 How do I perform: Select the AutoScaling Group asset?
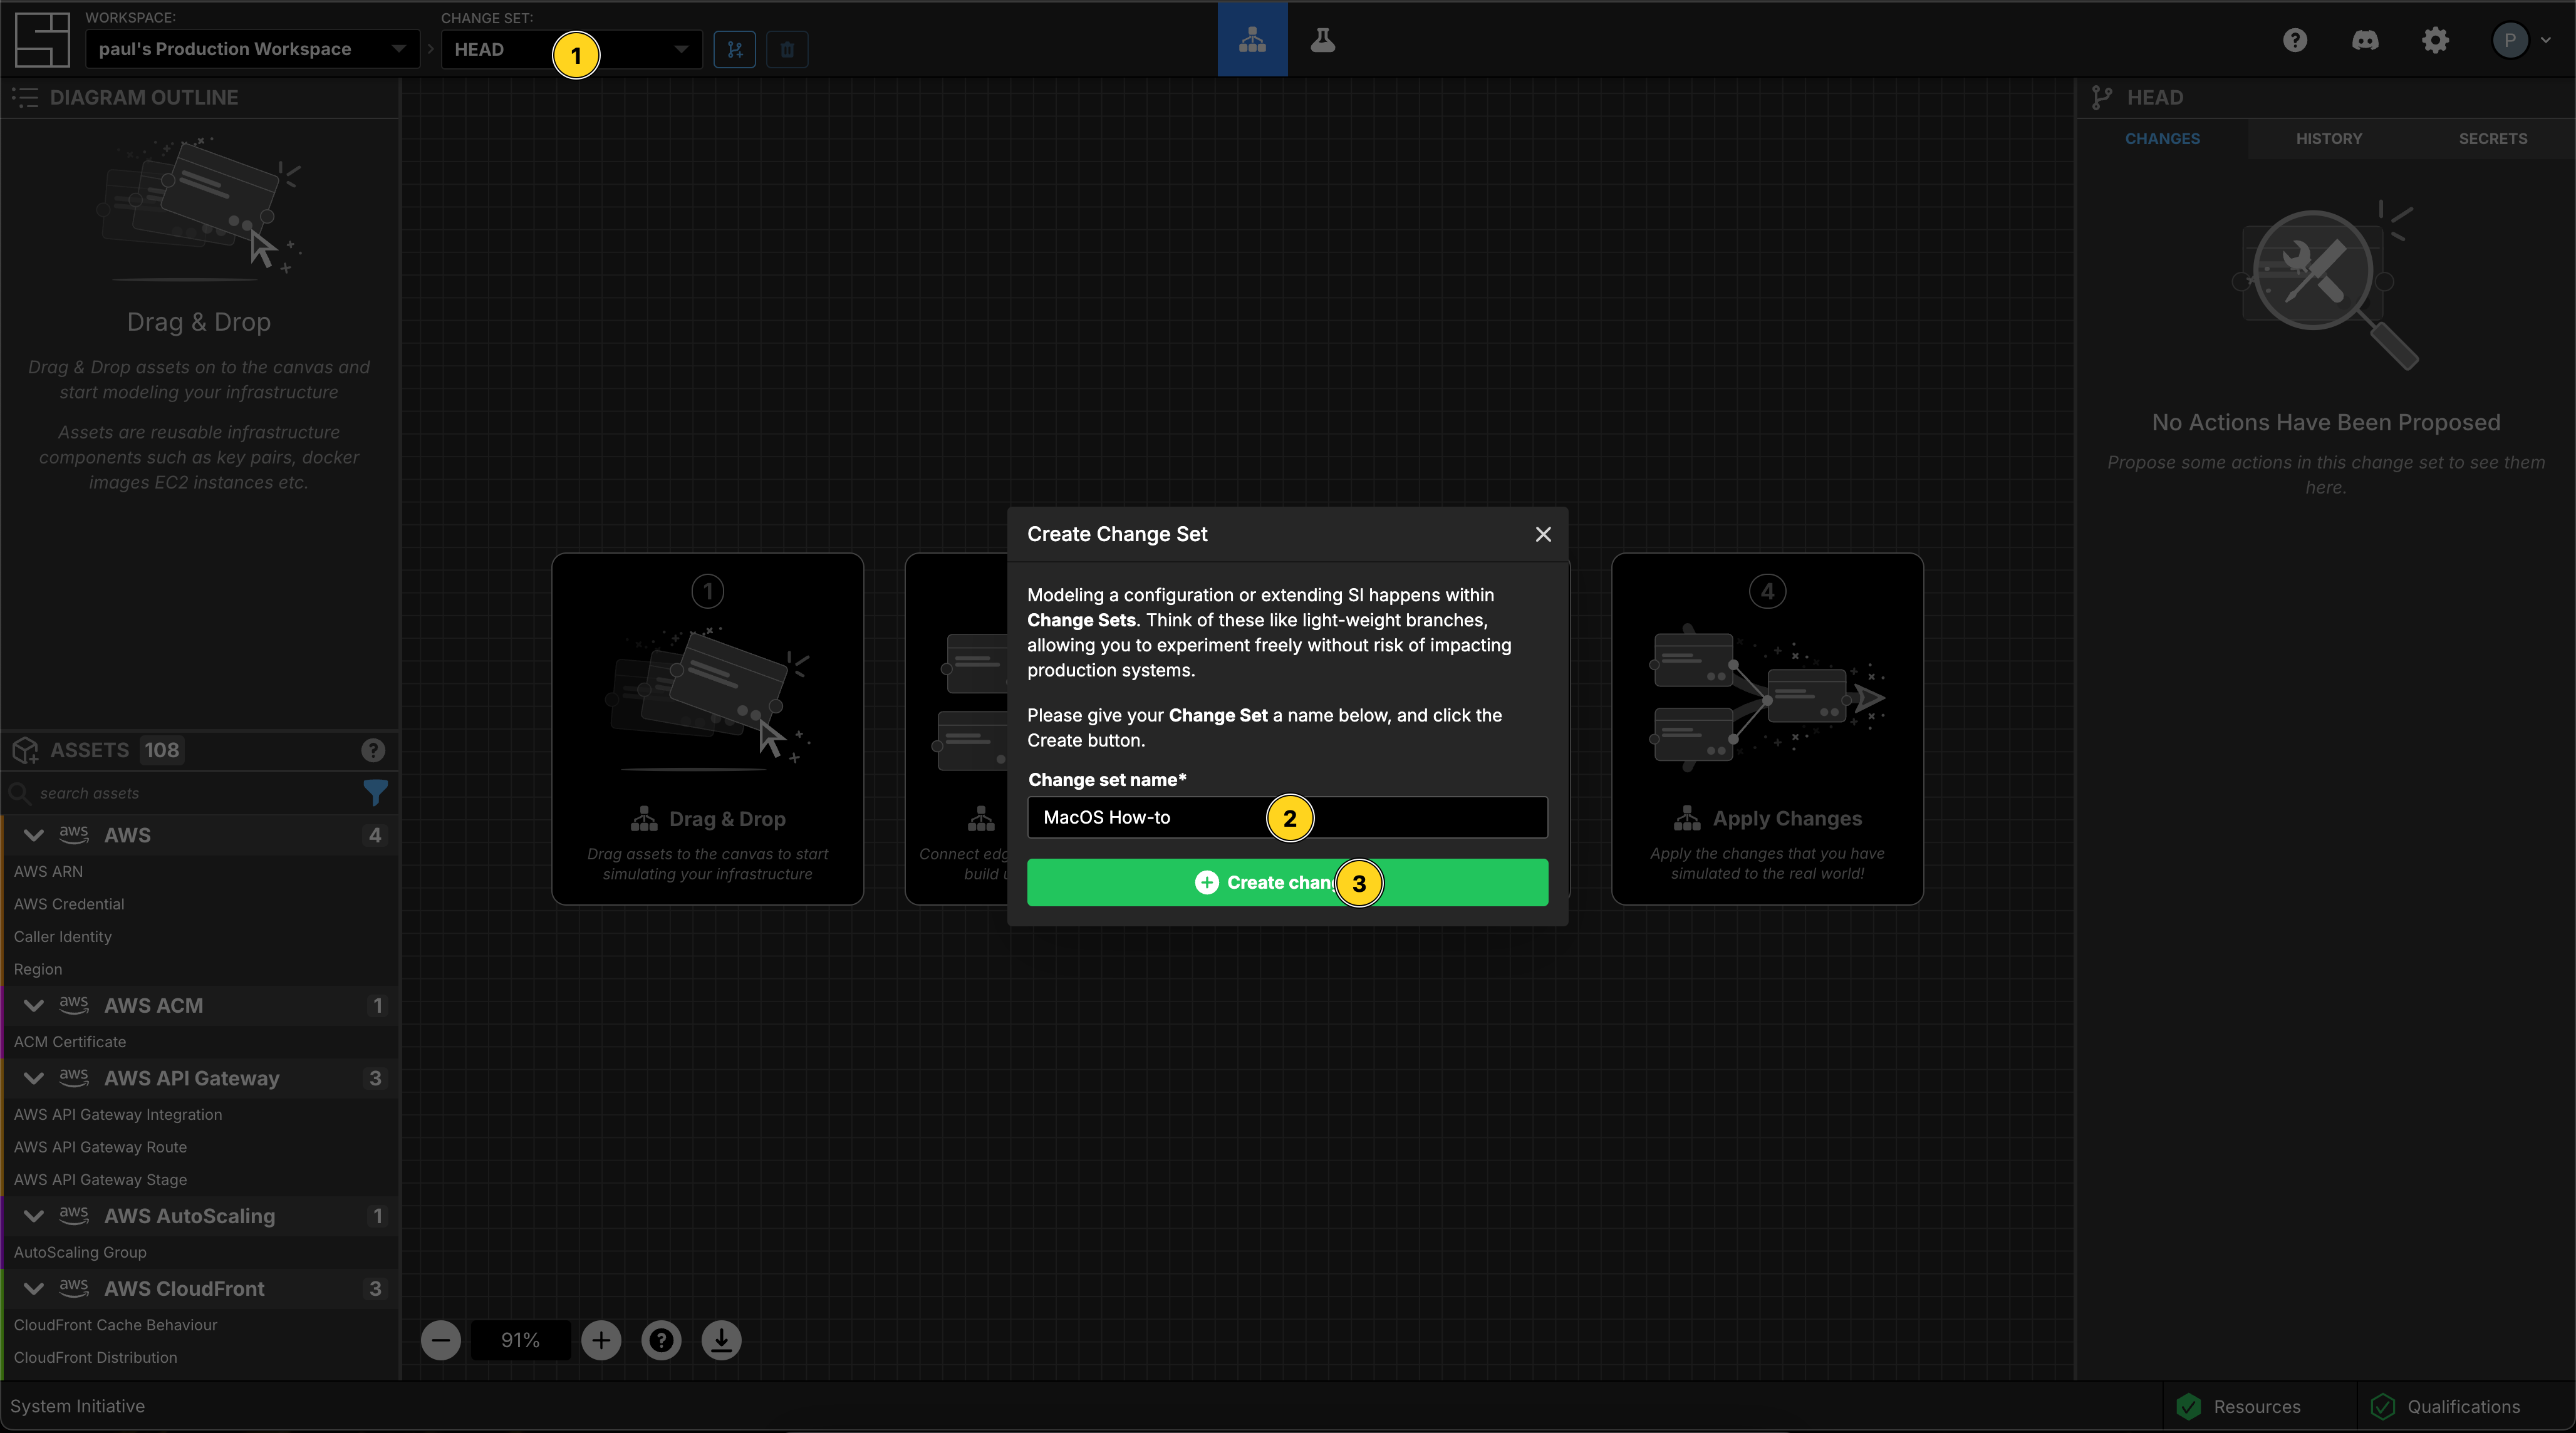200,1252
